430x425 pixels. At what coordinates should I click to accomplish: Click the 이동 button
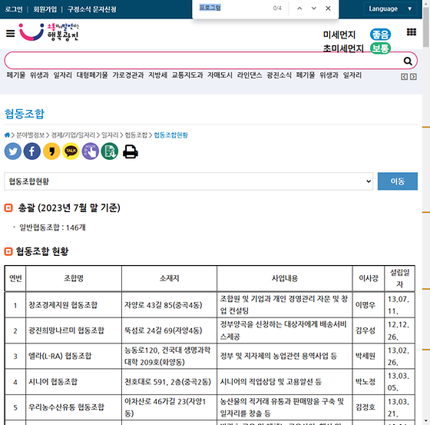398,181
